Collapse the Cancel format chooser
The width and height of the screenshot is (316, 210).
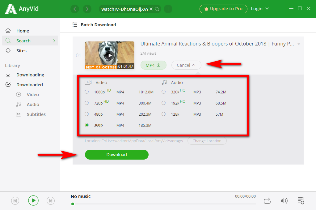click(x=186, y=65)
